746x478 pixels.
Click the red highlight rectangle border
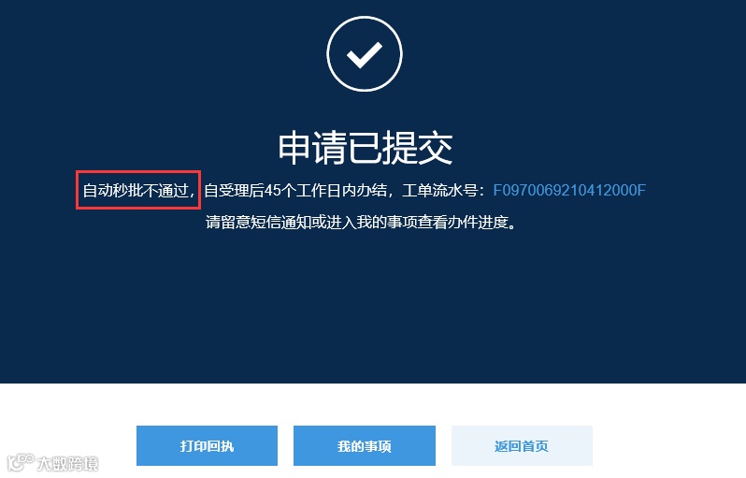coord(138,171)
